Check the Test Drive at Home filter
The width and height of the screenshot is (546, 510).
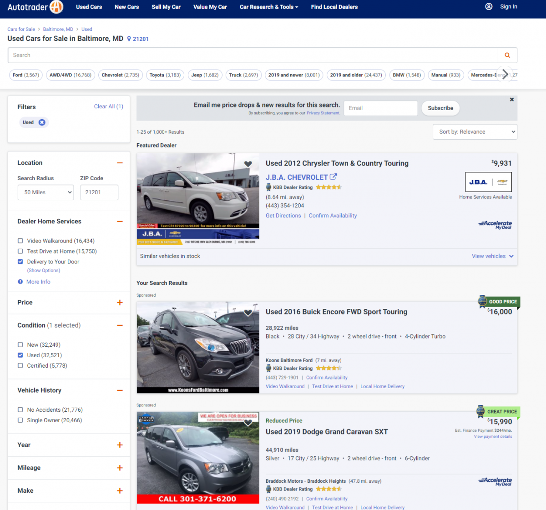20,251
